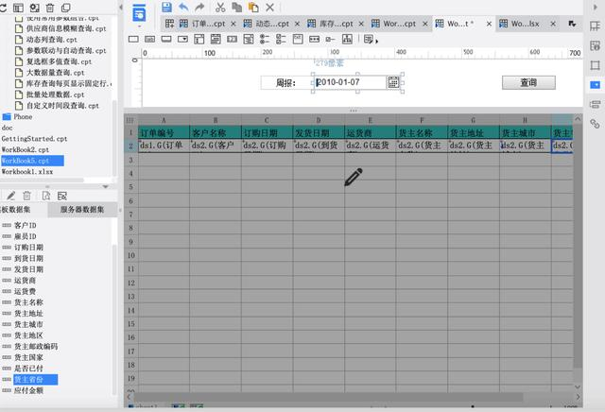
Task: Switch to template dataset tab 板数据集
Action: [x=16, y=210]
